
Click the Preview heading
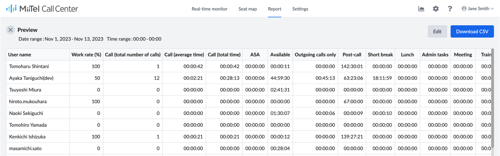27,30
